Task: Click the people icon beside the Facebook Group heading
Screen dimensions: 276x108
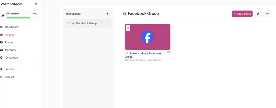Action: coord(125,13)
